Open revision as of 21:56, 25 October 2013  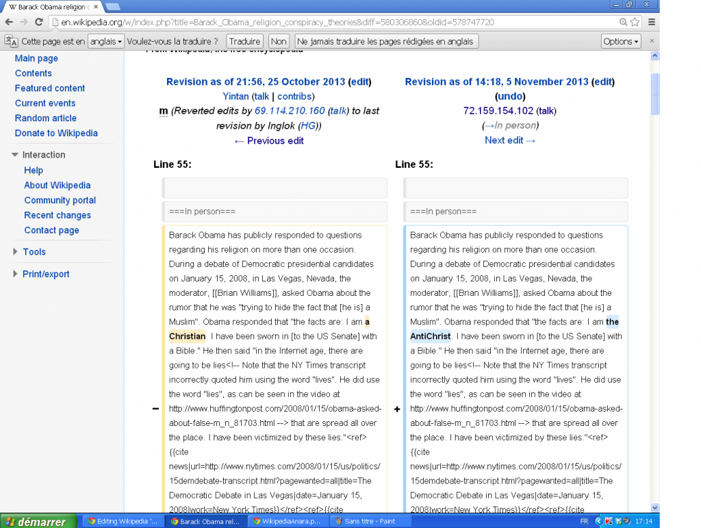[256, 81]
